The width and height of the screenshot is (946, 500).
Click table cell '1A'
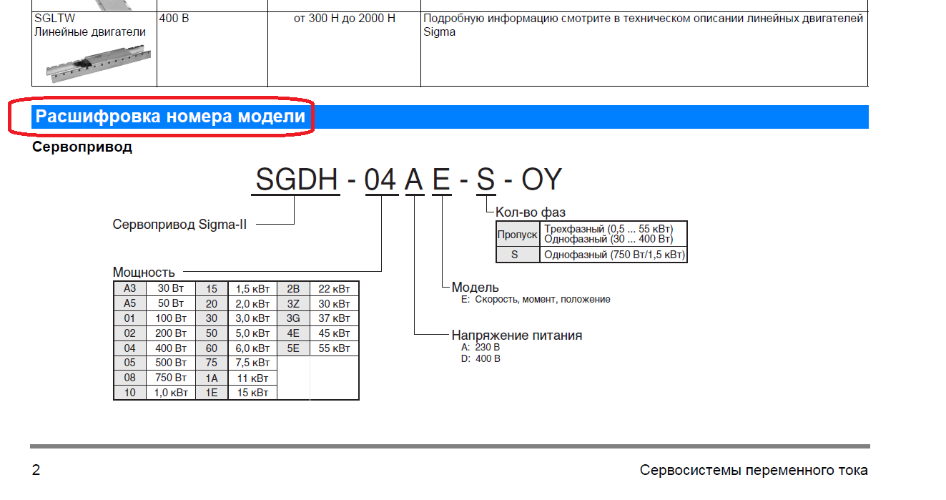pos(212,378)
